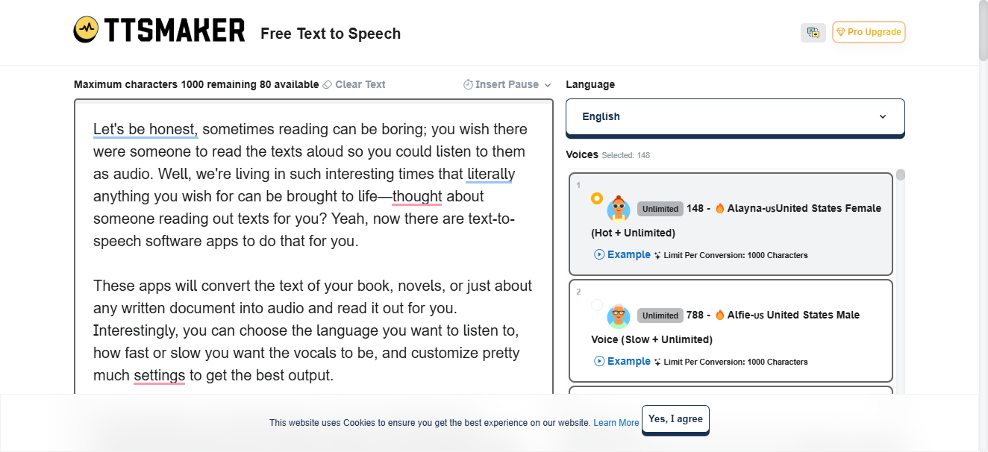The height and width of the screenshot is (452, 988).
Task: Play the Example audio for Alfie voice
Action: click(x=622, y=361)
